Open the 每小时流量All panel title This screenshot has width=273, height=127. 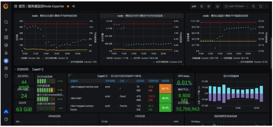pyautogui.click(x=231, y=76)
